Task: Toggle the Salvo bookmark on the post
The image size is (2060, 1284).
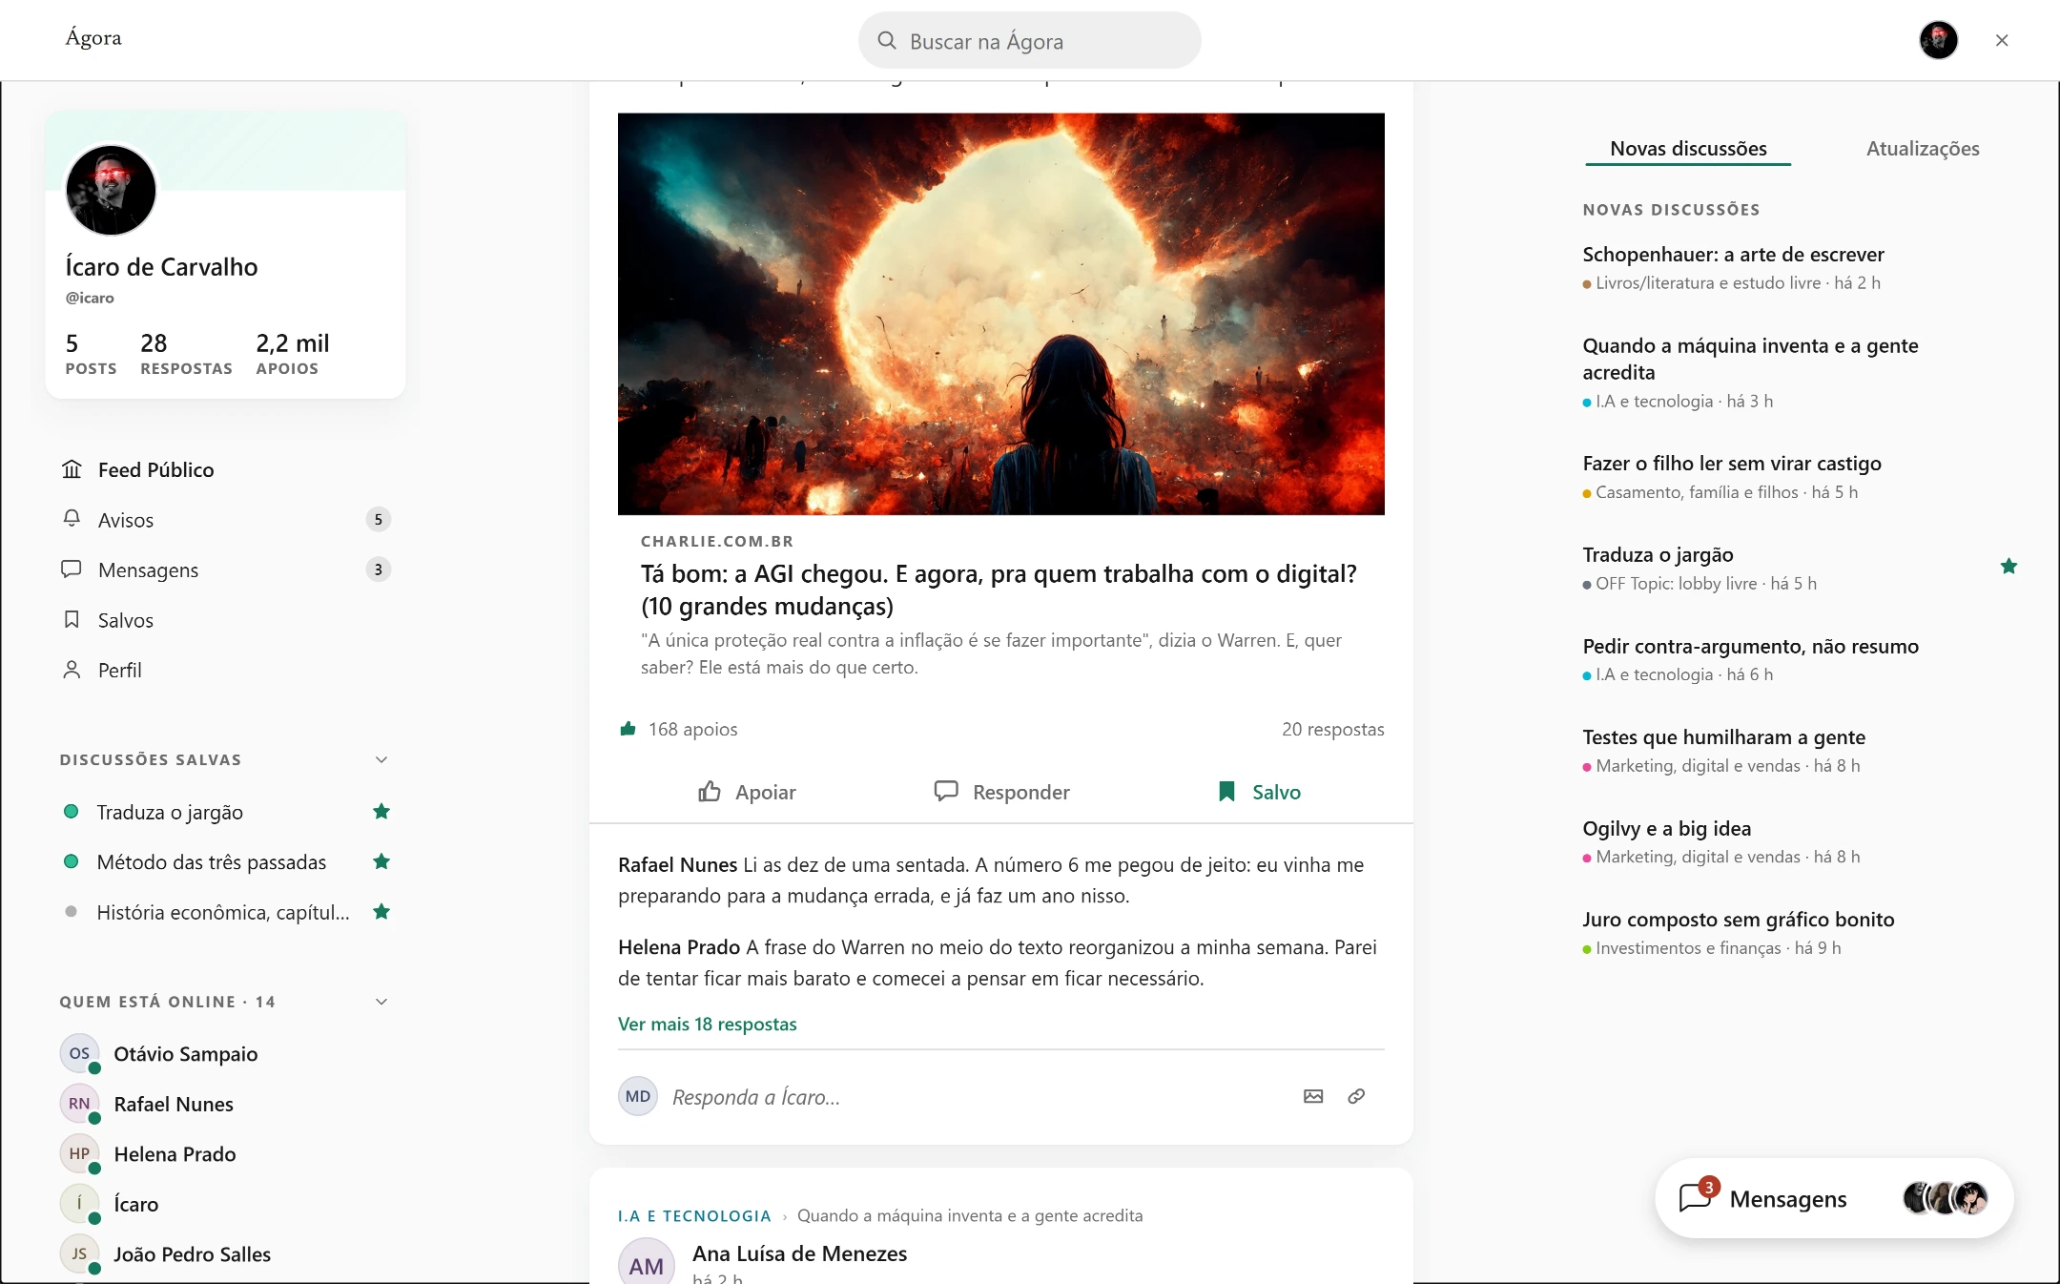Action: (1259, 792)
